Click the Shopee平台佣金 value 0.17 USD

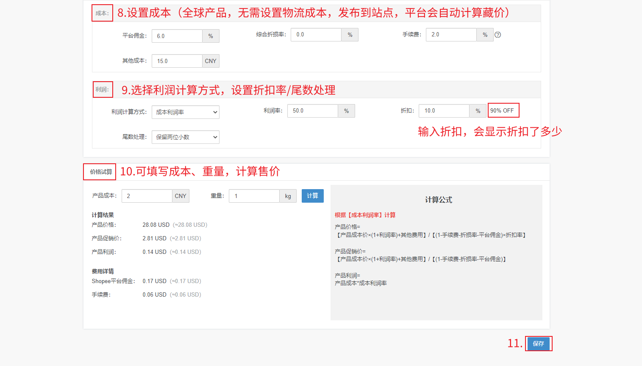154,281
